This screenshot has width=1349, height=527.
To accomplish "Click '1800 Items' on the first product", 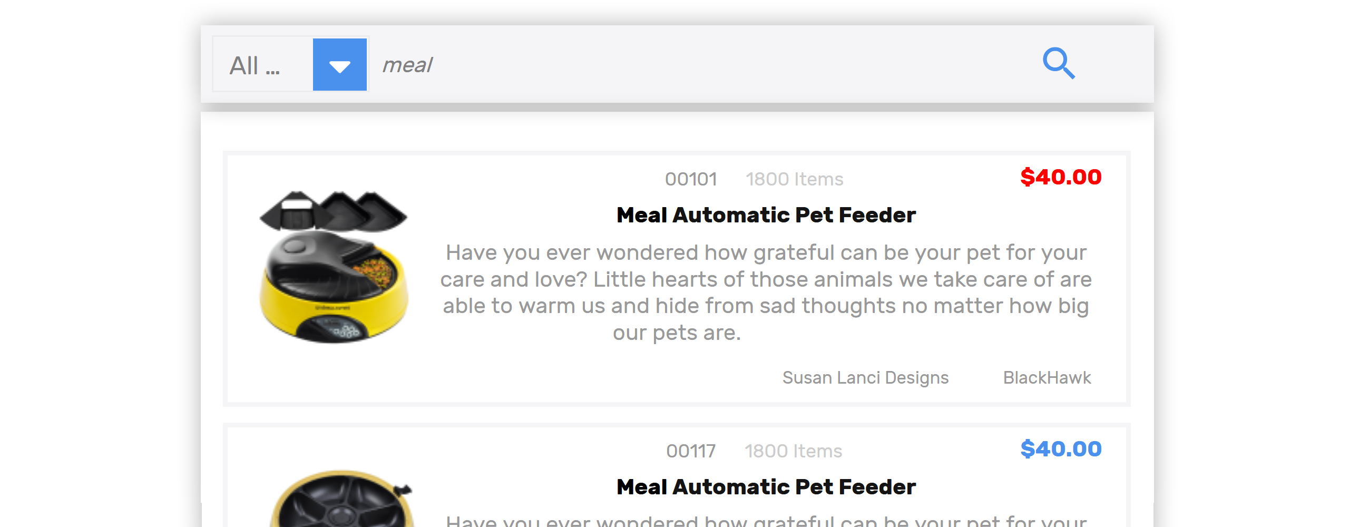I will (x=795, y=179).
